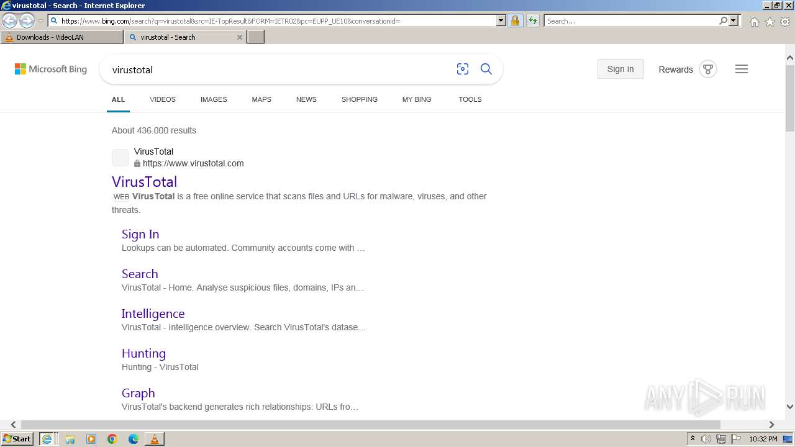Switch to IMAGES results
The image size is (795, 447).
(x=214, y=99)
